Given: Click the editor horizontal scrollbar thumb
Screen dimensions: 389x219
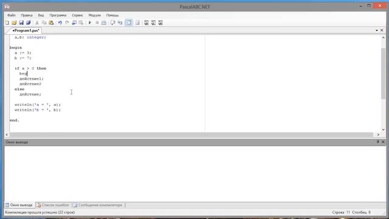Looking at the screenshot, I should point(191,134).
